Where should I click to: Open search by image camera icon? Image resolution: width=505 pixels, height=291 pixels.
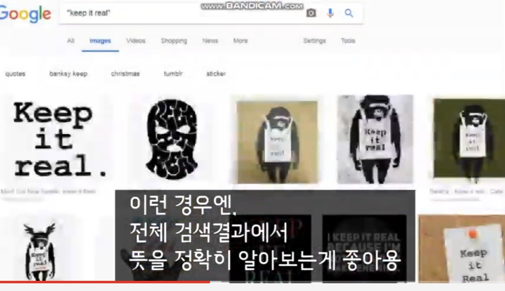point(311,13)
